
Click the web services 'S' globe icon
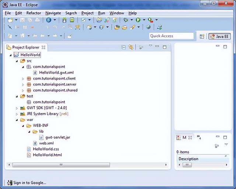102,27
